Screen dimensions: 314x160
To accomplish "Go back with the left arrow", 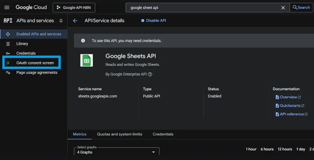I will pyautogui.click(x=75, y=21).
